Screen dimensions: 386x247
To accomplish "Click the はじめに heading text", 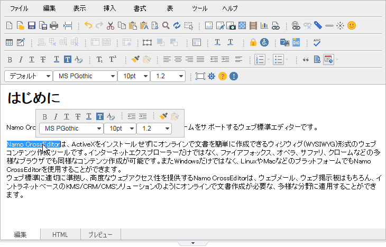I will click(x=34, y=98).
